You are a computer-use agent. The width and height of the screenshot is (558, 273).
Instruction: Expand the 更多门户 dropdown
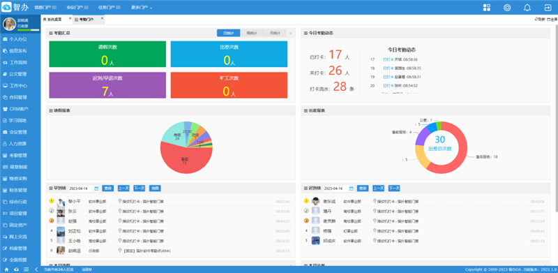point(142,8)
